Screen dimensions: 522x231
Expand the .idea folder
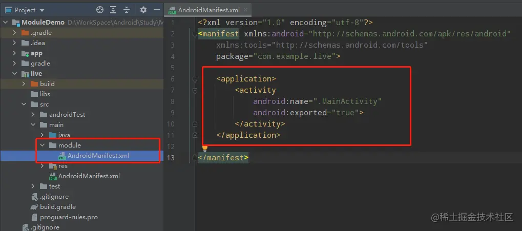tap(14, 43)
